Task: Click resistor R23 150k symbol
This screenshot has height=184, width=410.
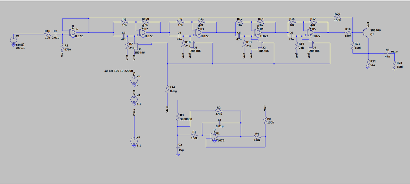Action: 394,65
